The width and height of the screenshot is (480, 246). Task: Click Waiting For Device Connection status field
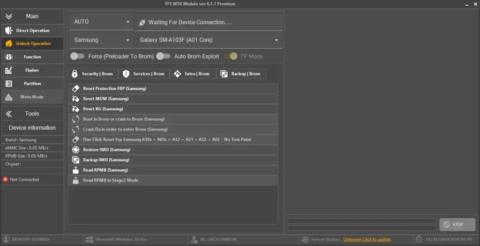click(x=209, y=22)
